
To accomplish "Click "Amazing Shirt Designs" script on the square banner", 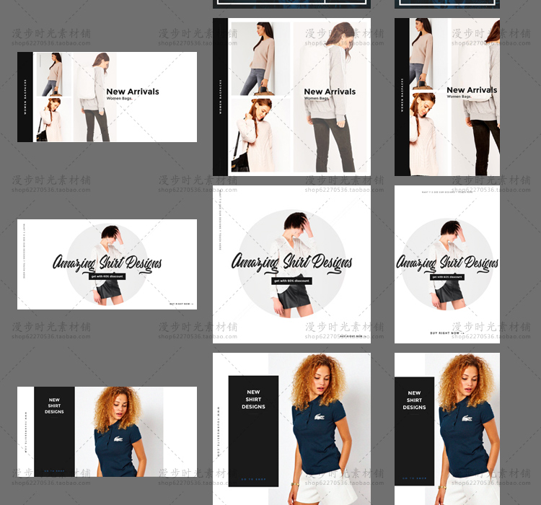I will [x=291, y=261].
